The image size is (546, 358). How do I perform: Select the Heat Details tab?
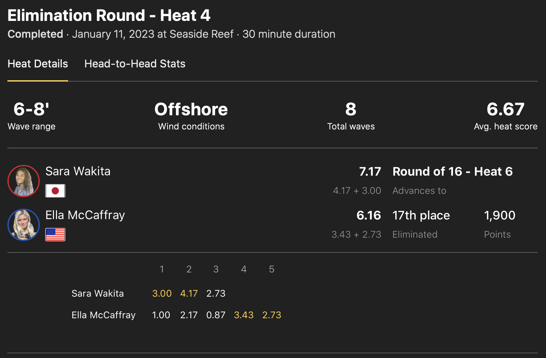click(x=38, y=64)
